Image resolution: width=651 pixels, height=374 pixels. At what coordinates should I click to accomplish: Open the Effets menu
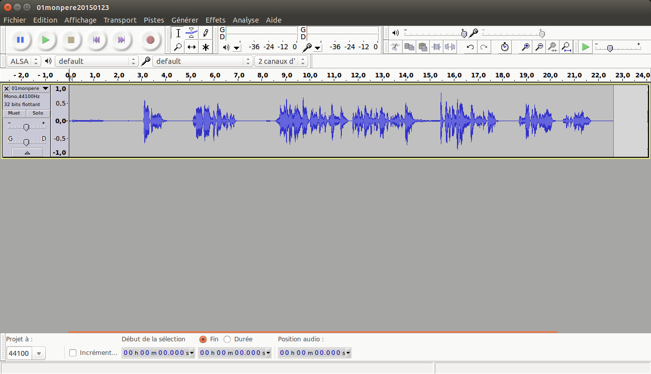(x=215, y=20)
